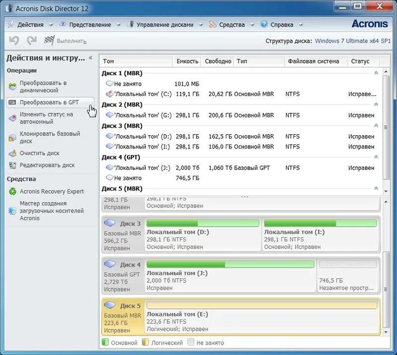Open the Управление дисками menu

[x=165, y=25]
